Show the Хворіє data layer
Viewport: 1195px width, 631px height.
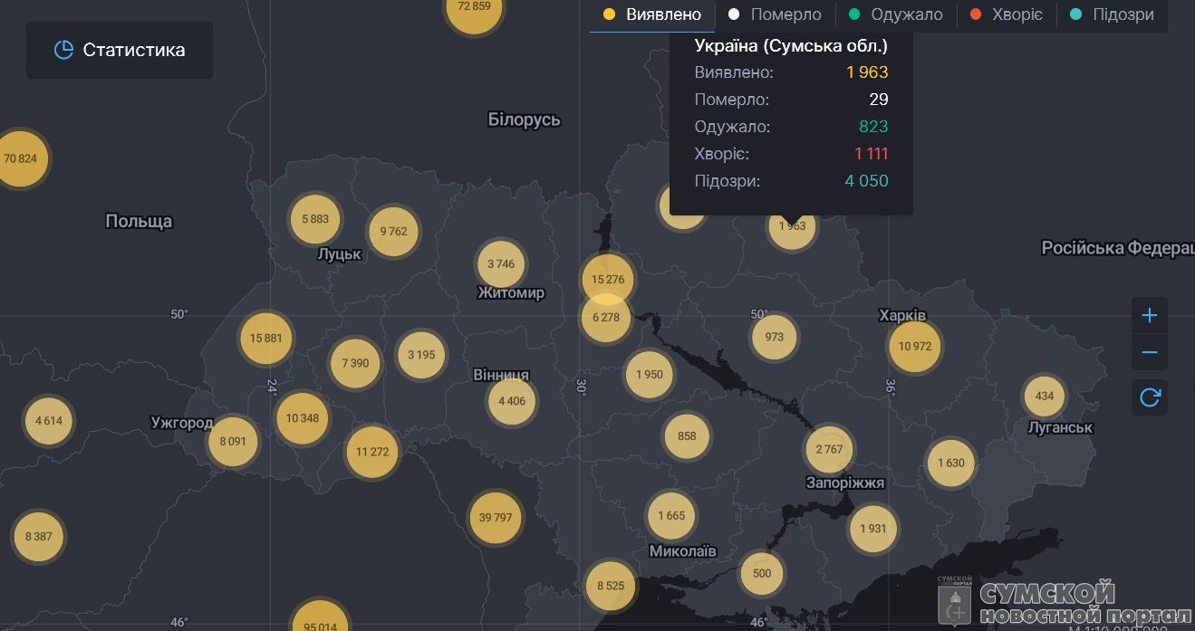[1007, 14]
